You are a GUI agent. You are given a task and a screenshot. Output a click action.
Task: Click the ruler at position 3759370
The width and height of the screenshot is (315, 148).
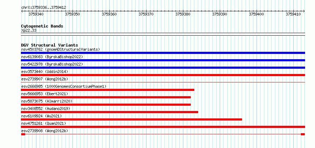(146, 14)
